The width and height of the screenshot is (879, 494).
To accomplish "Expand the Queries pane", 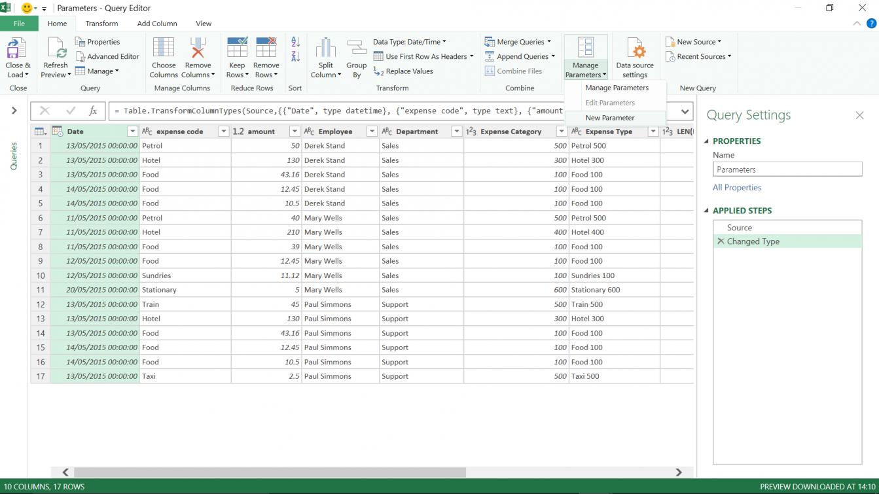I will [x=14, y=111].
